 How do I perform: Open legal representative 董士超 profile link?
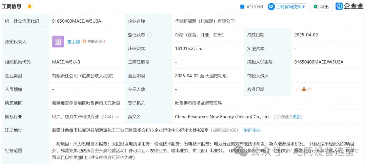[74, 41]
